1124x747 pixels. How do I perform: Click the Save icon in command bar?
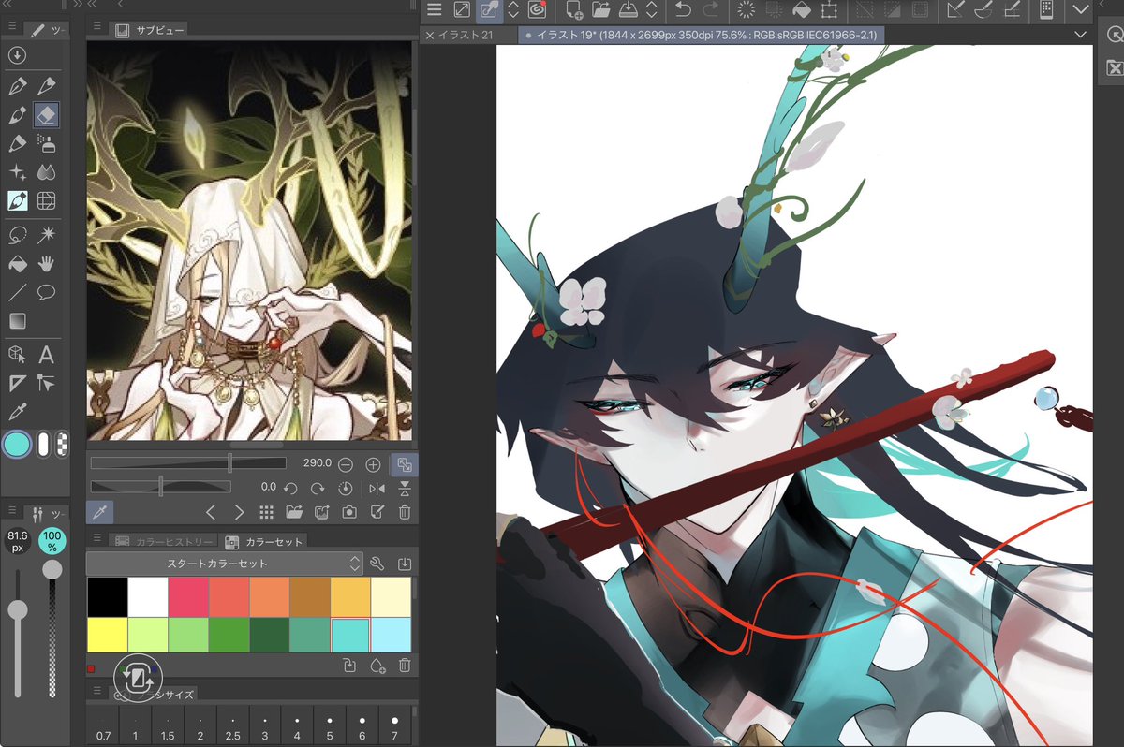[x=630, y=10]
